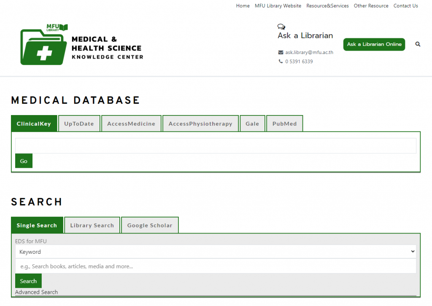Click the envelope icon beside the email address

pyautogui.click(x=281, y=53)
